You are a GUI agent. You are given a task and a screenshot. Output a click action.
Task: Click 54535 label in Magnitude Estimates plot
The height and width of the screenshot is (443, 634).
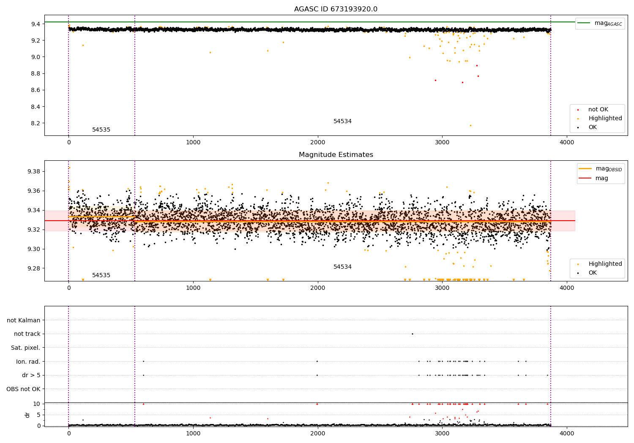coord(101,276)
